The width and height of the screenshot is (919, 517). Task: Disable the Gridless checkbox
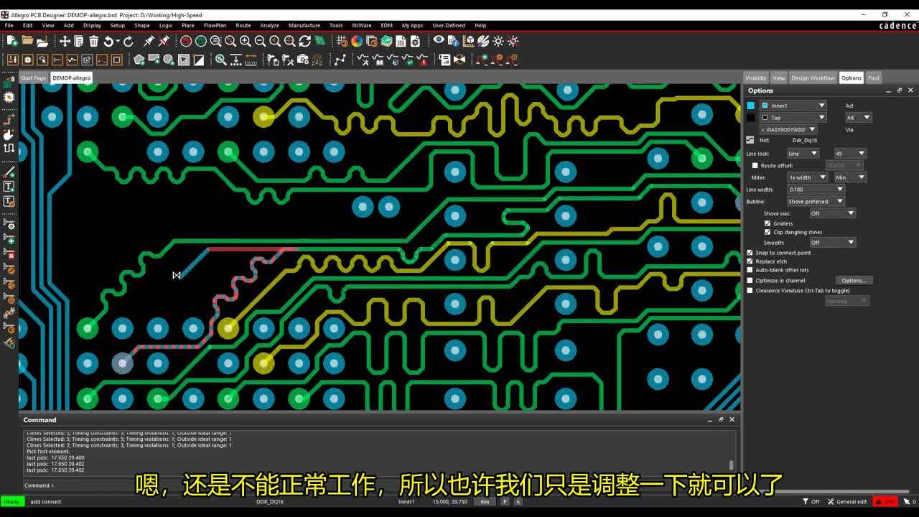768,223
